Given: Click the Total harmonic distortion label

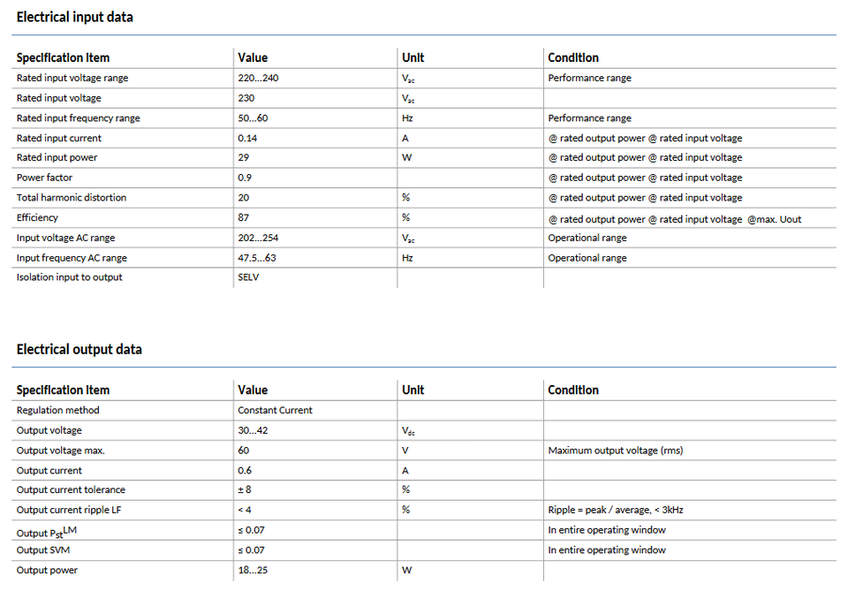Looking at the screenshot, I should 72,198.
